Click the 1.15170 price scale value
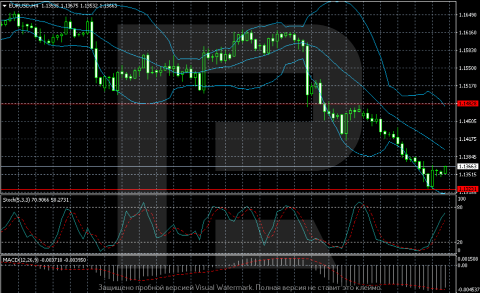The image size is (480, 293). 467,86
